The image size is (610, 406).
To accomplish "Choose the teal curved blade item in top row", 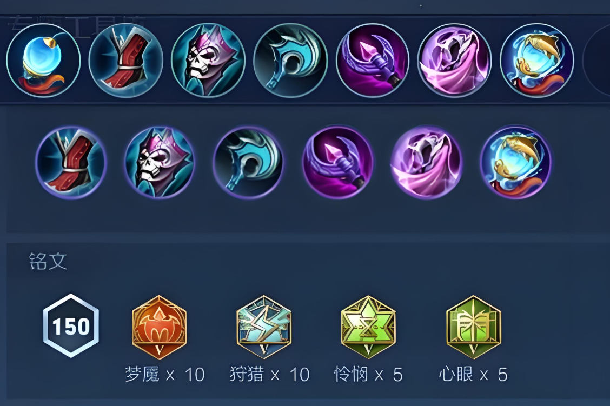I will point(290,60).
